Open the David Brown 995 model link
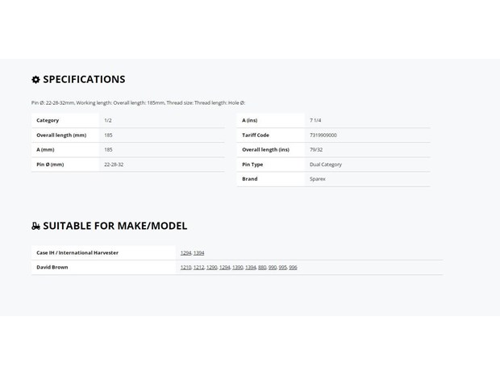The width and height of the screenshot is (500, 375). [282, 268]
